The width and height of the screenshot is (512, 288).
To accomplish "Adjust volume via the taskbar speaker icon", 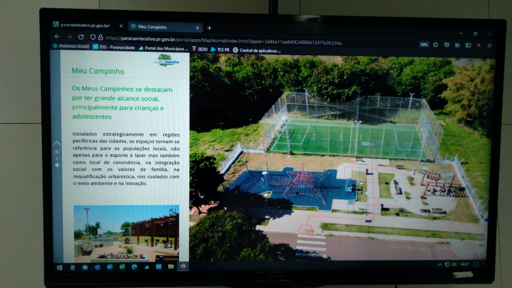I will coord(454,264).
